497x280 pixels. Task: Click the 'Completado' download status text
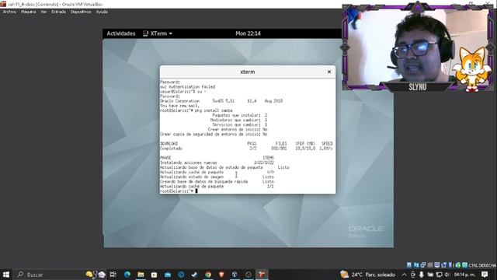171,149
